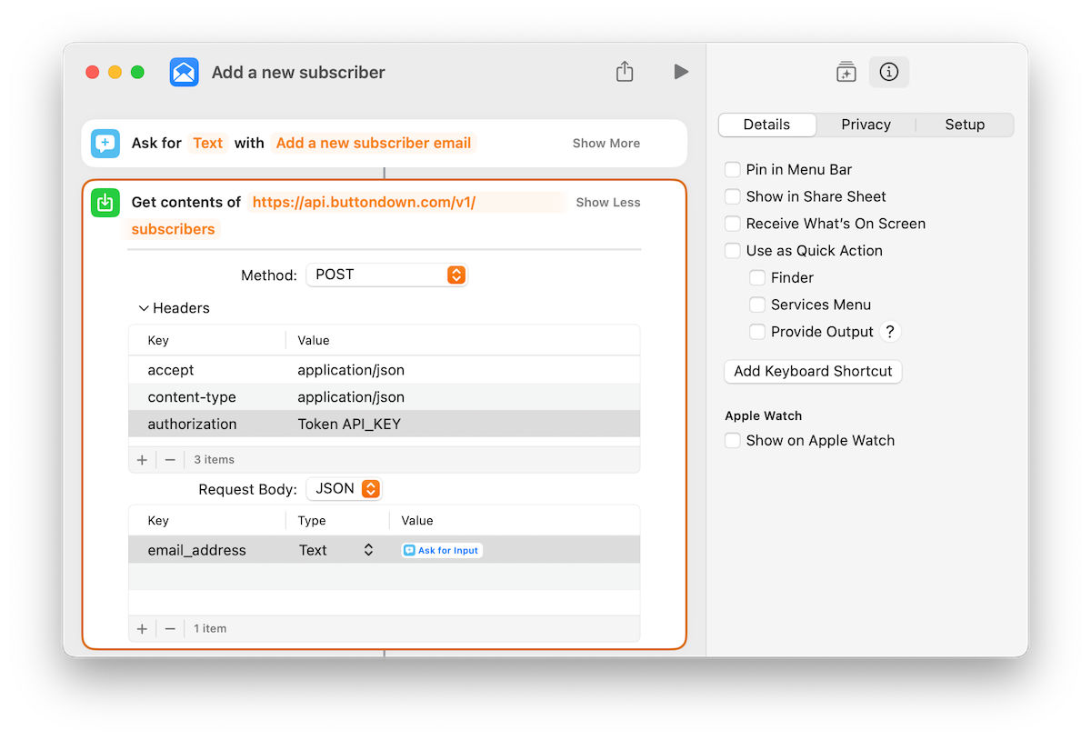Add a new header with plus button
The image size is (1091, 740).
(142, 460)
